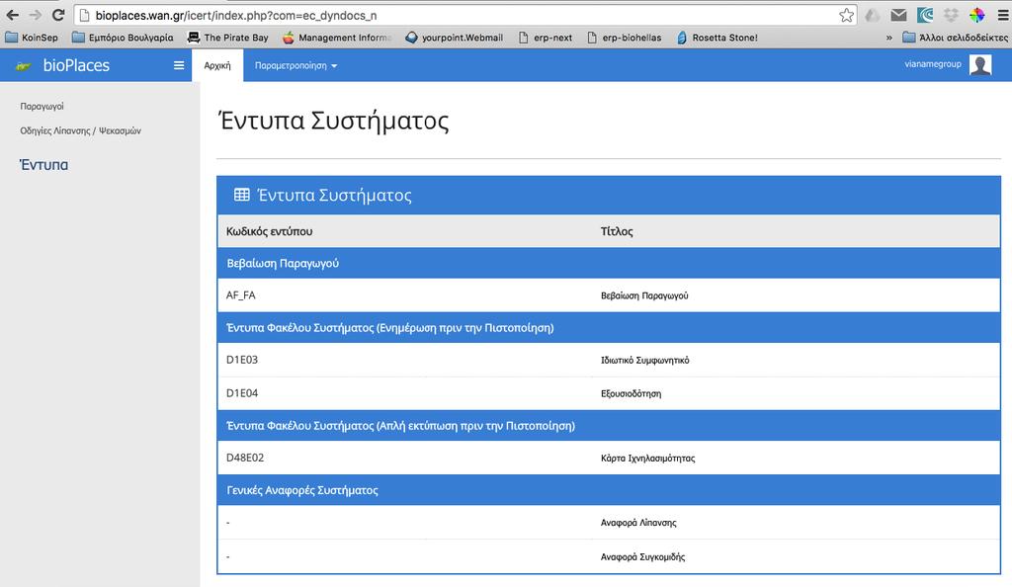
Task: Open Οδηγίες Λίπανσης / Ψεκασμών sidebar link
Action: 81,131
